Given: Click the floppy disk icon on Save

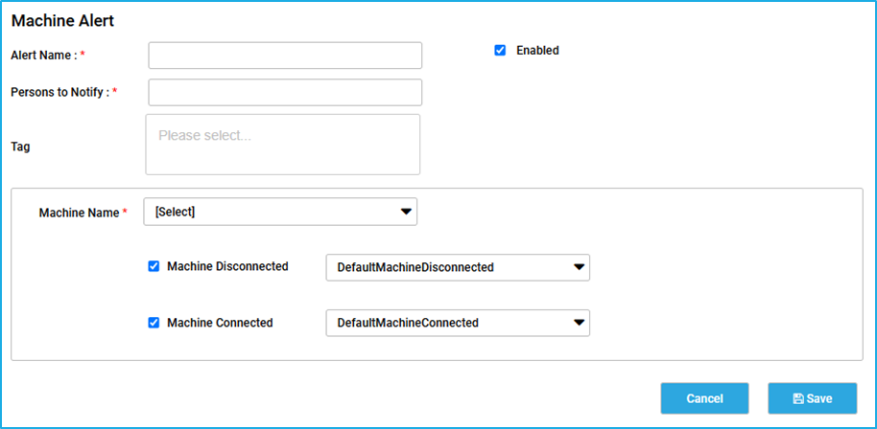Looking at the screenshot, I should coord(798,399).
